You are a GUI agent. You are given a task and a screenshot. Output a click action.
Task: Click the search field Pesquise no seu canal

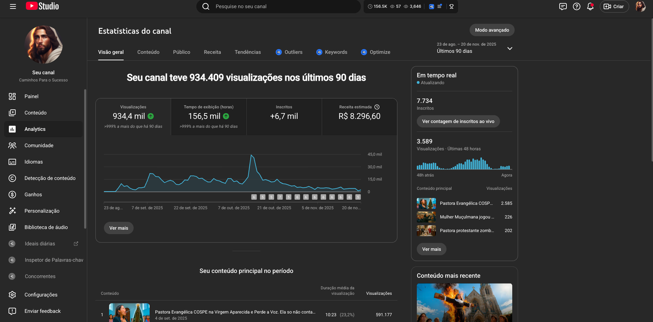pyautogui.click(x=282, y=7)
